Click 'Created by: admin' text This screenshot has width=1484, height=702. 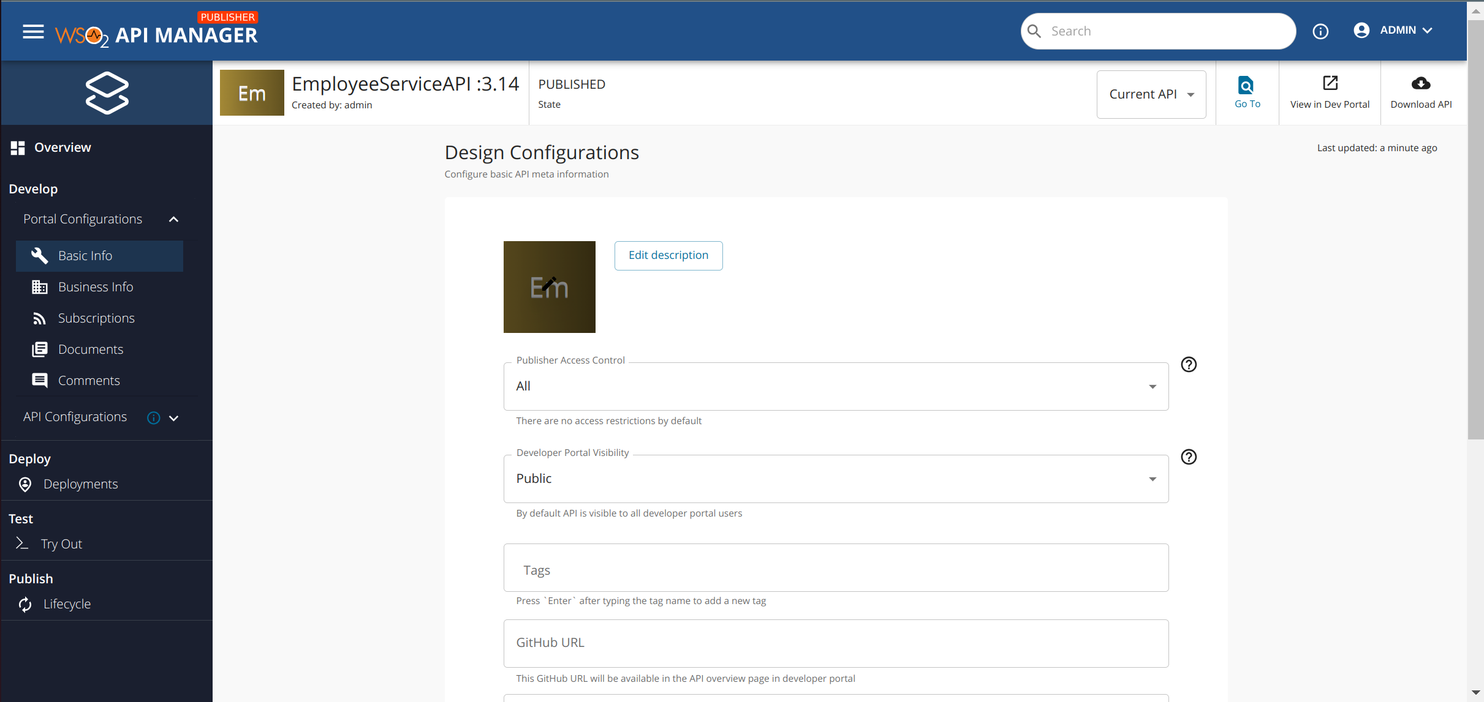pyautogui.click(x=331, y=105)
